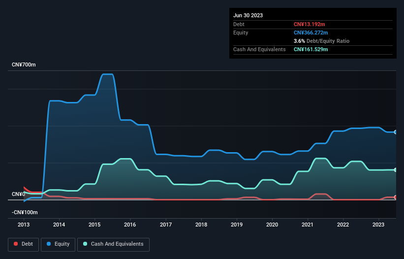Click the tooltip Debt row label
This screenshot has width=404, height=259.
coord(239,24)
